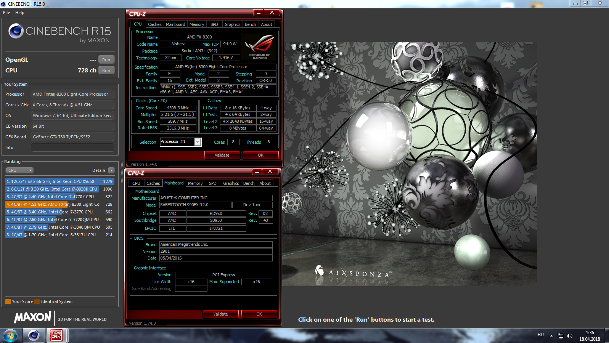The height and width of the screenshot is (343, 609).
Task: Click the RU language indicator
Action: (541, 335)
